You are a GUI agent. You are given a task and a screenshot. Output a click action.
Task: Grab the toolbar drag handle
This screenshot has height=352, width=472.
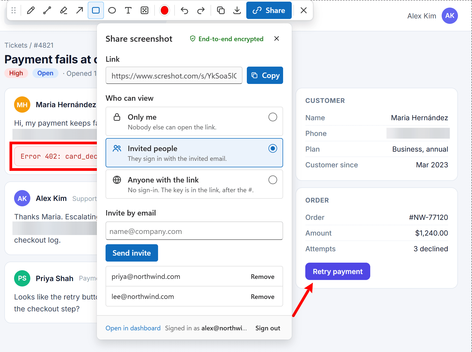(x=14, y=10)
